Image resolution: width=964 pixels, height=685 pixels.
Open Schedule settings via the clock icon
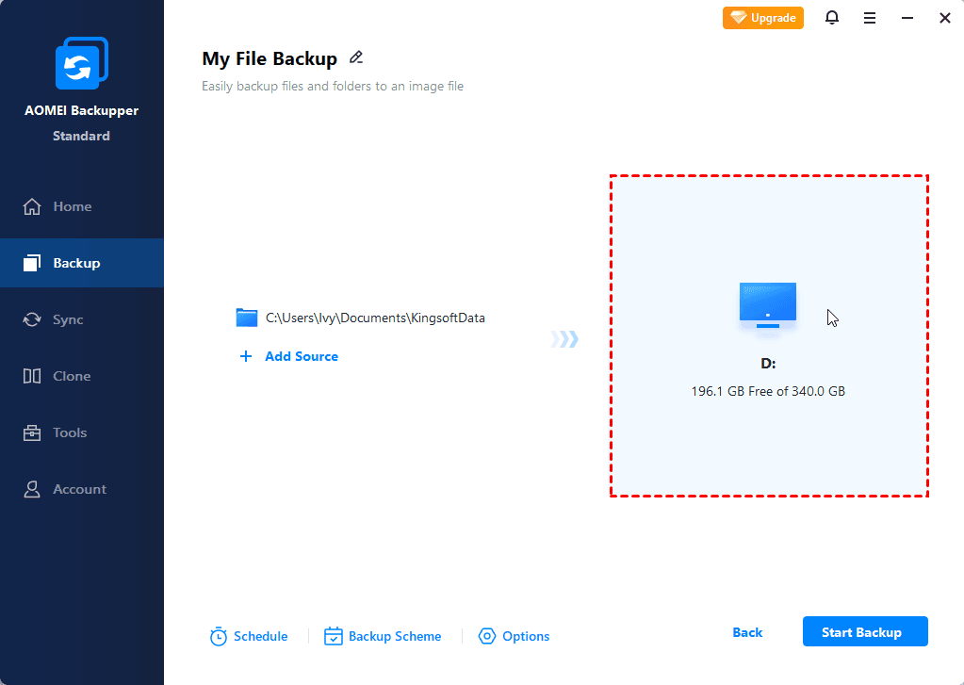[218, 636]
